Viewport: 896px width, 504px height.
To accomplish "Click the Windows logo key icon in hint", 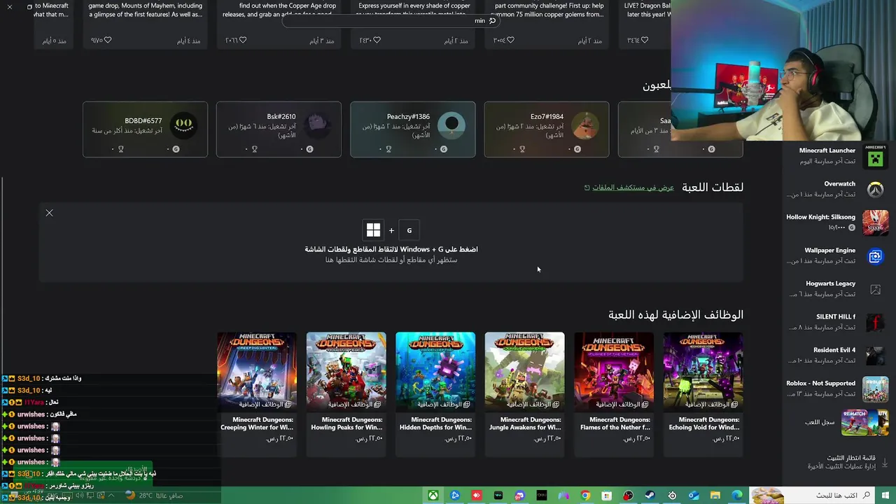I will (x=373, y=230).
